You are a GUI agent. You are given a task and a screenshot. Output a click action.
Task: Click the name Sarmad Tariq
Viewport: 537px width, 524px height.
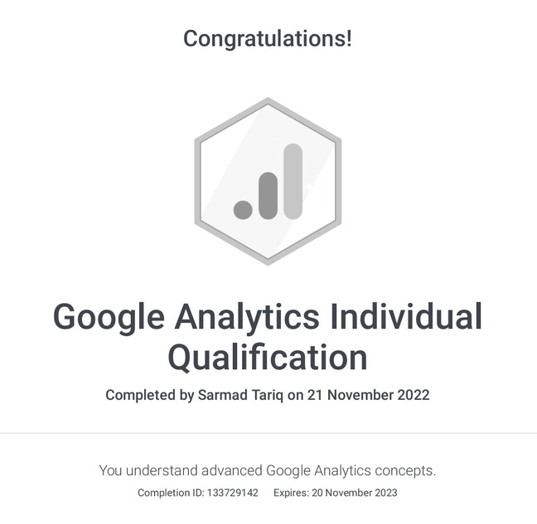coord(241,395)
